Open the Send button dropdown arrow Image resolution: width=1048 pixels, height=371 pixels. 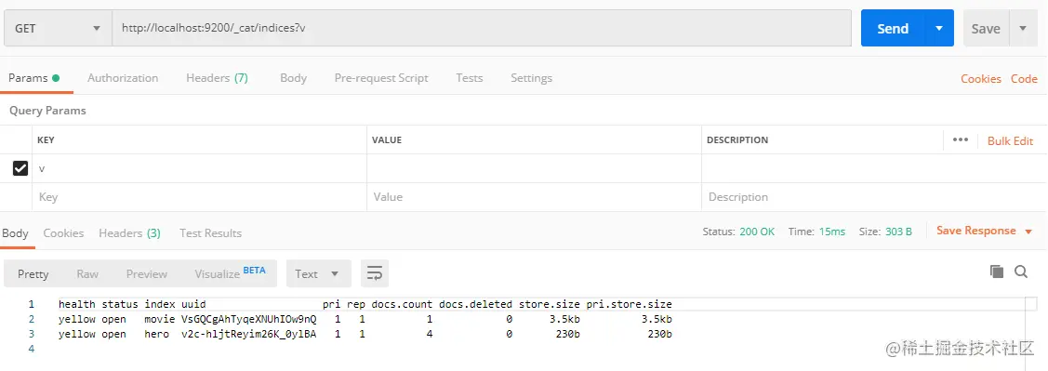[939, 28]
